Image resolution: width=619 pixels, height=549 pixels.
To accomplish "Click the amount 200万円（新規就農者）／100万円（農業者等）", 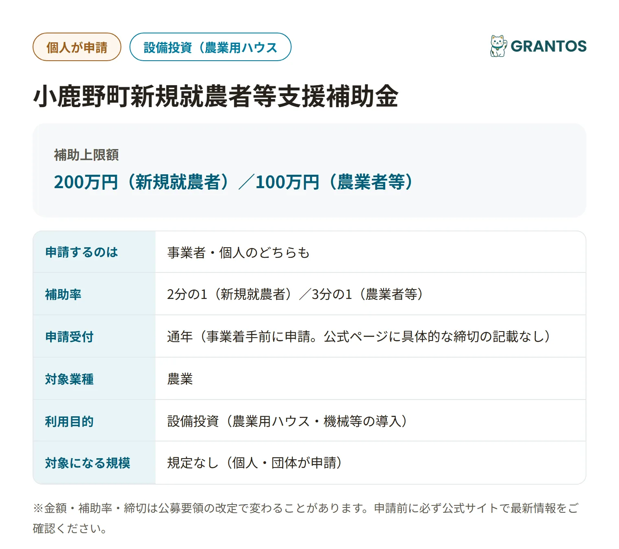I will coord(233,182).
